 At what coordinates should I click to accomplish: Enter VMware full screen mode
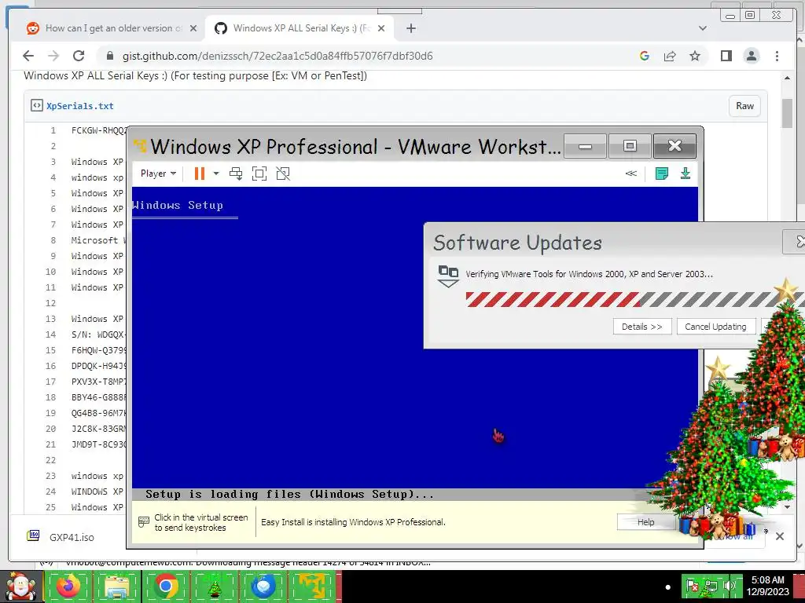259,174
